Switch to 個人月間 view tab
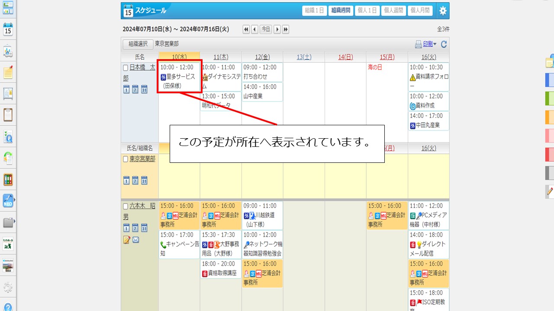The height and width of the screenshot is (311, 554). coord(420,11)
